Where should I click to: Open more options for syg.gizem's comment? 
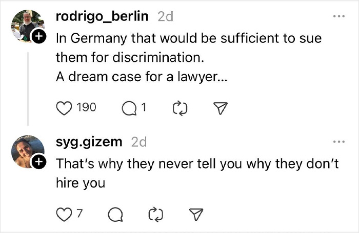coord(338,142)
